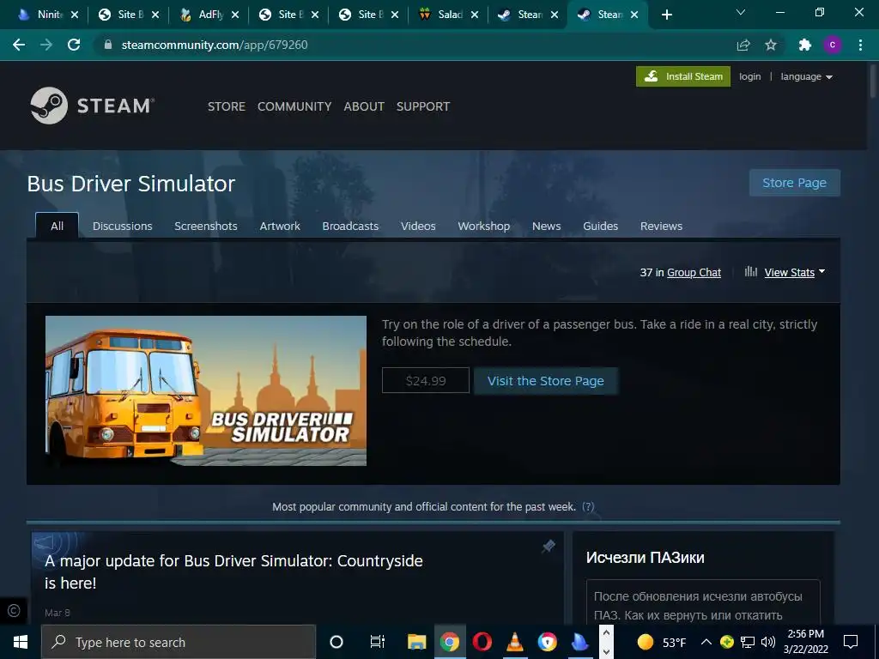This screenshot has height=659, width=879.
Task: Switch to the Salad browser tab
Action: click(x=449, y=15)
